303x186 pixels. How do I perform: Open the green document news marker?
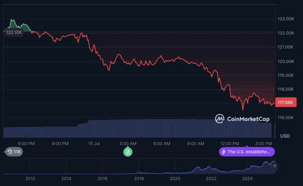click(128, 152)
